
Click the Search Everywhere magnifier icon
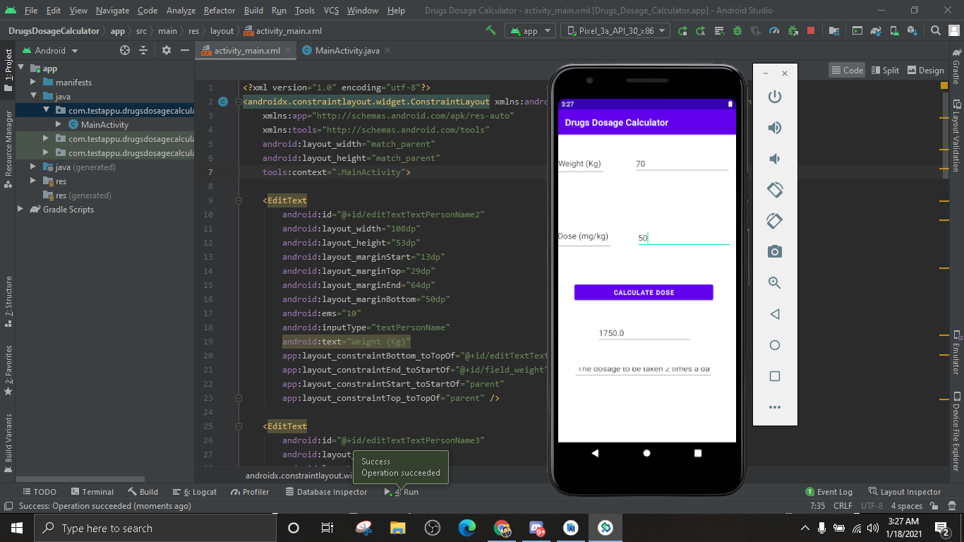936,30
